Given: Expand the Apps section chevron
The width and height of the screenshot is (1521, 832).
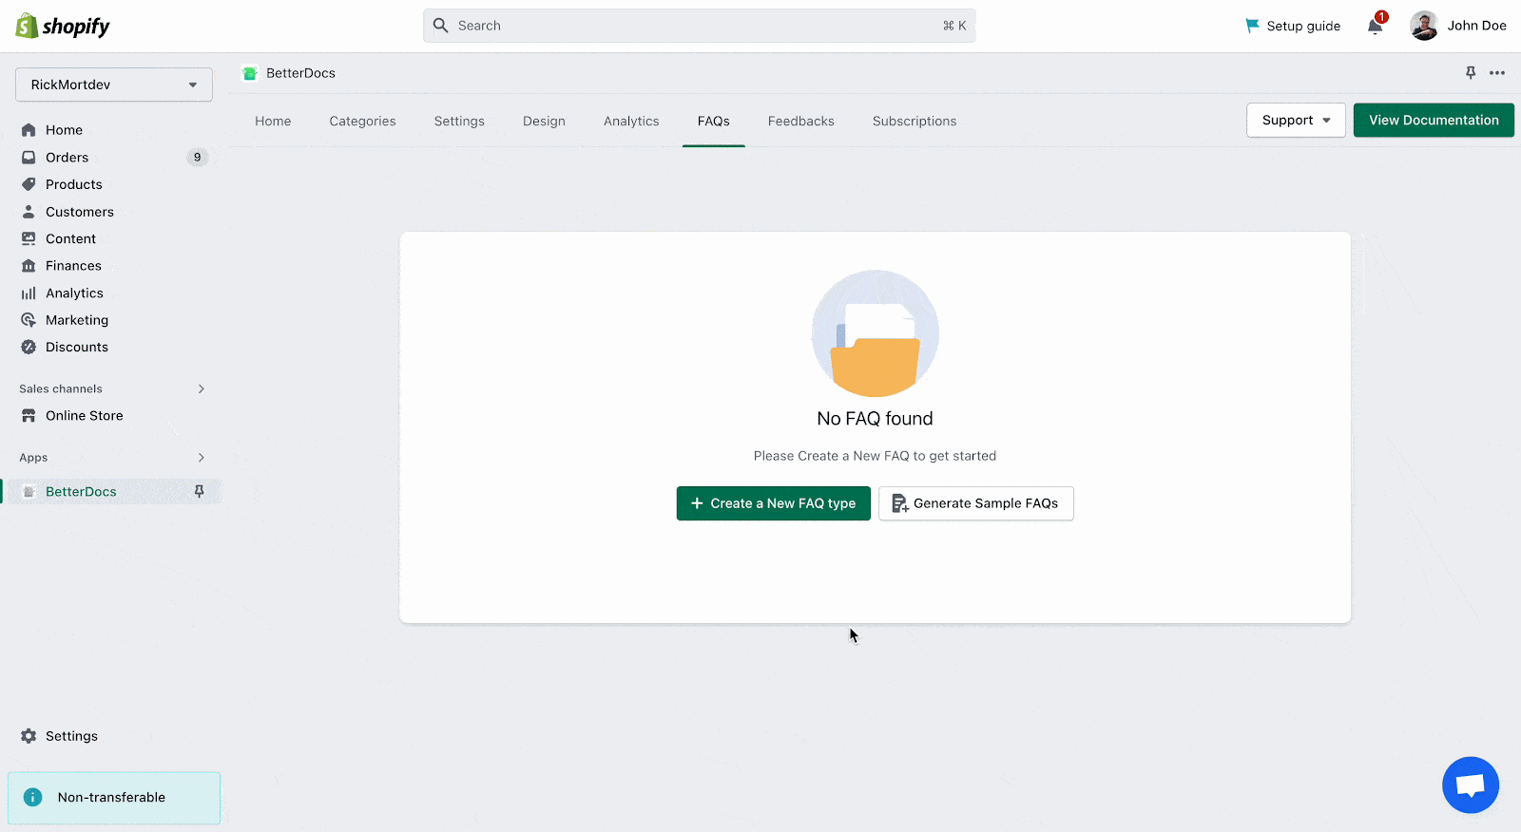Looking at the screenshot, I should 201,457.
